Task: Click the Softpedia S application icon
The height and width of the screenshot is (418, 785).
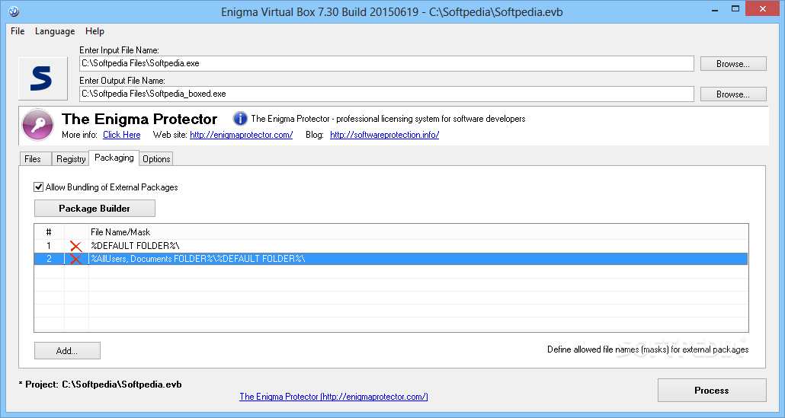Action: pos(43,78)
